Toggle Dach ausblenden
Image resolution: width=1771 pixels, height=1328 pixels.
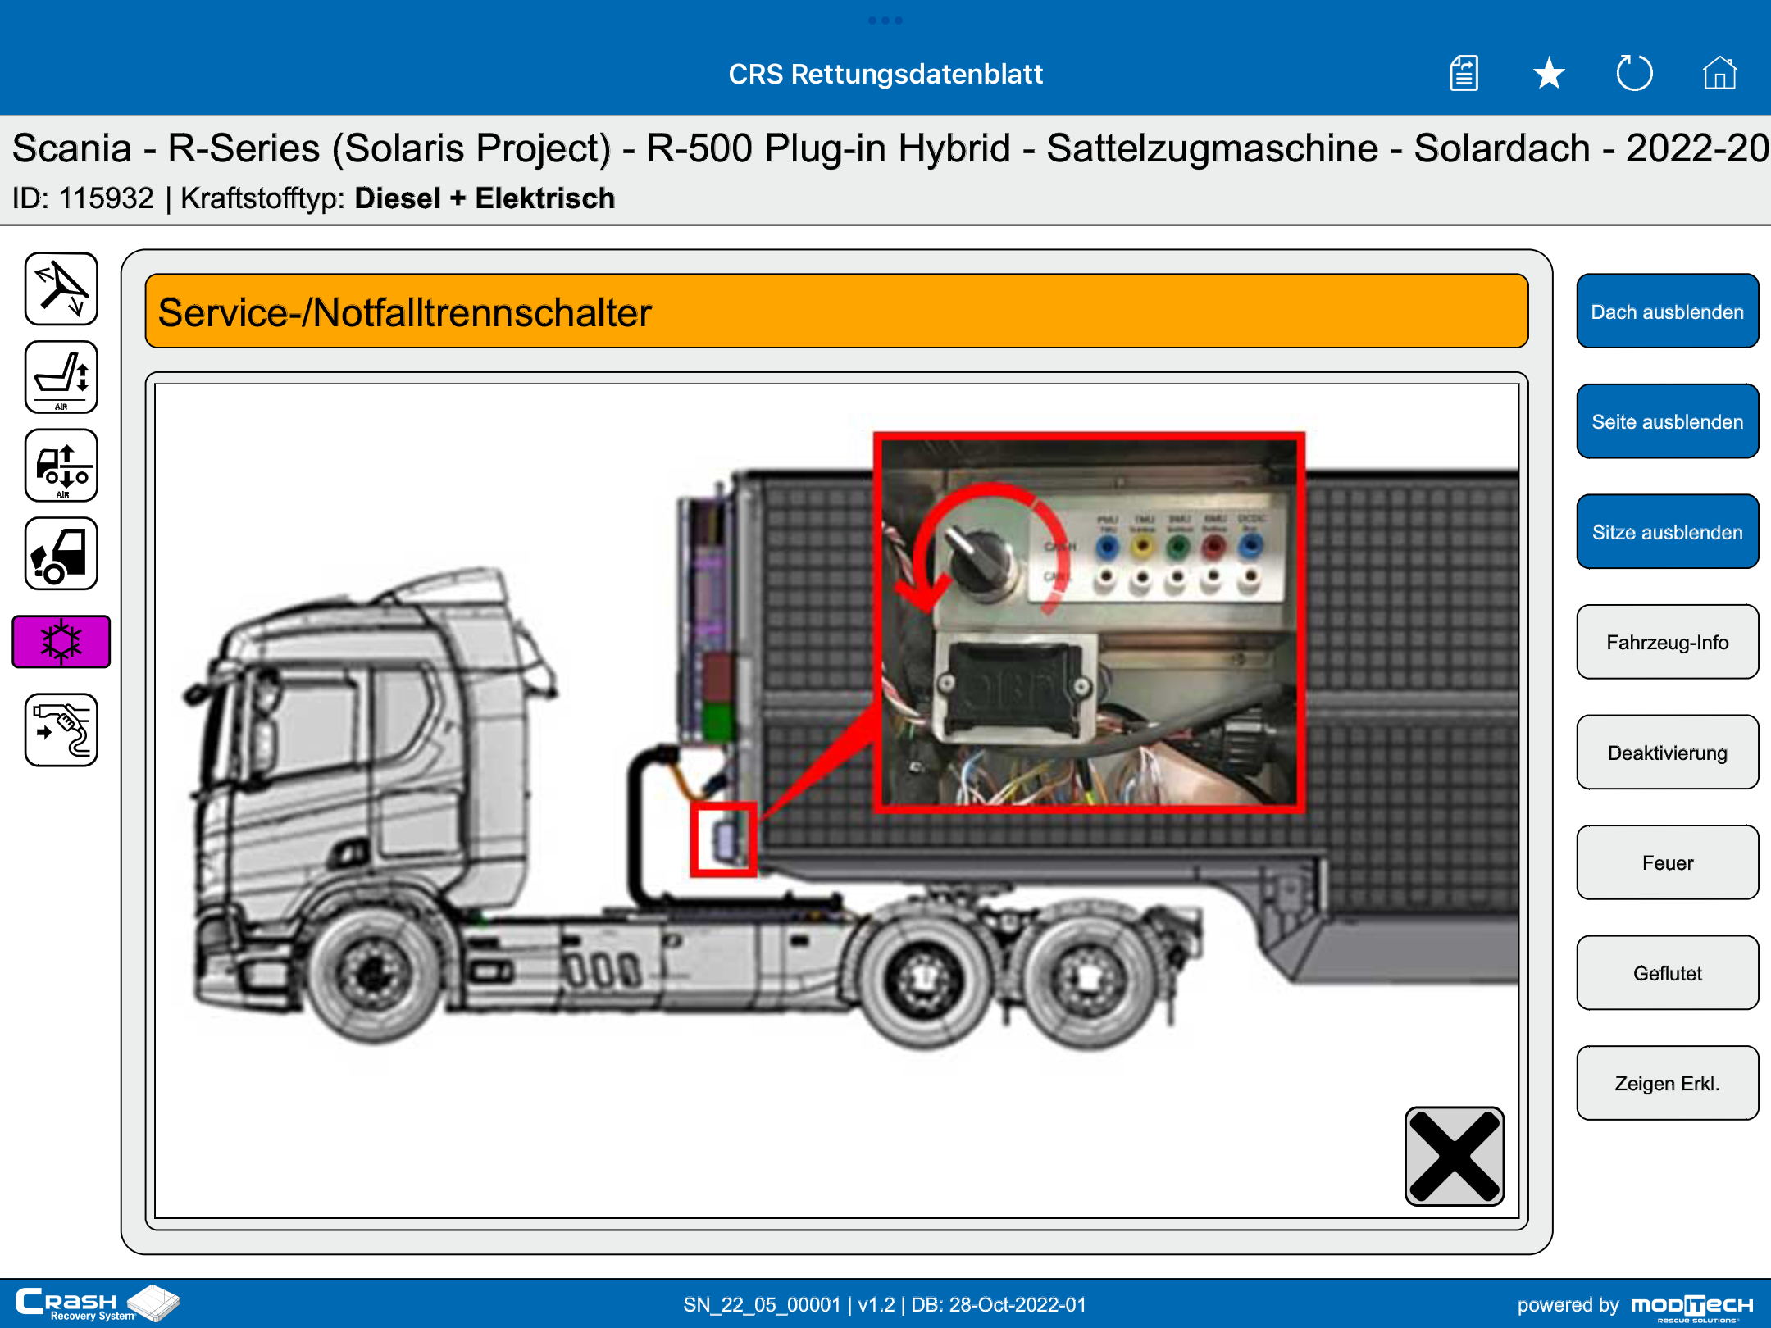click(1667, 312)
